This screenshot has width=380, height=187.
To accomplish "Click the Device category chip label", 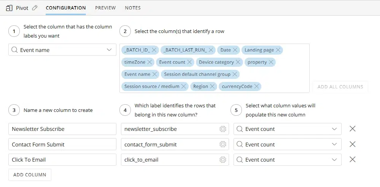I will (216, 62).
